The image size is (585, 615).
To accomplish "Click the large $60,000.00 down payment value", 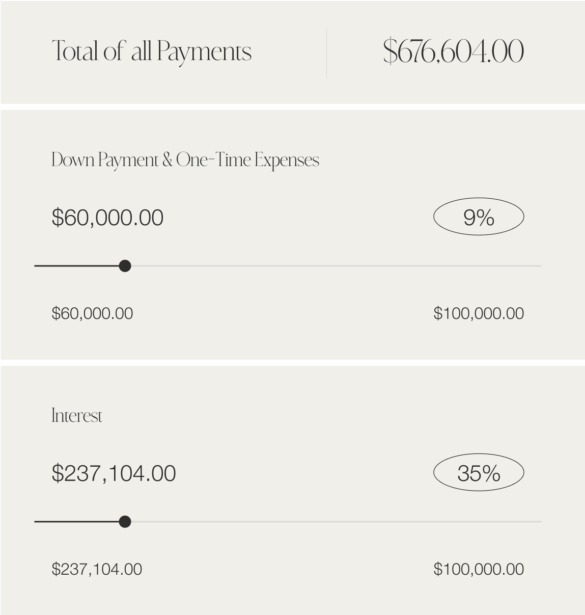I will 107,218.
